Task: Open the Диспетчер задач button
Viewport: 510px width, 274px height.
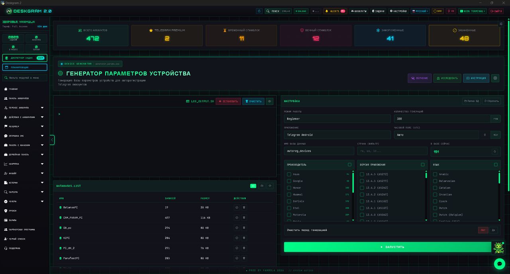Action: (x=25, y=58)
